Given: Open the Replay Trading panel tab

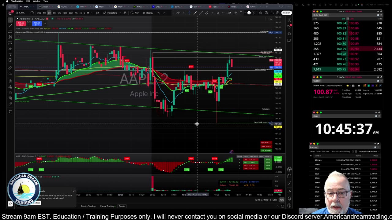Looking at the screenshot, I should coord(88,206).
